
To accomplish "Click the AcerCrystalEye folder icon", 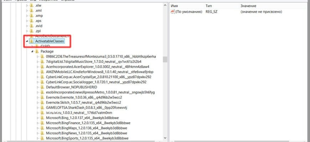I will [x=42, y=77].
